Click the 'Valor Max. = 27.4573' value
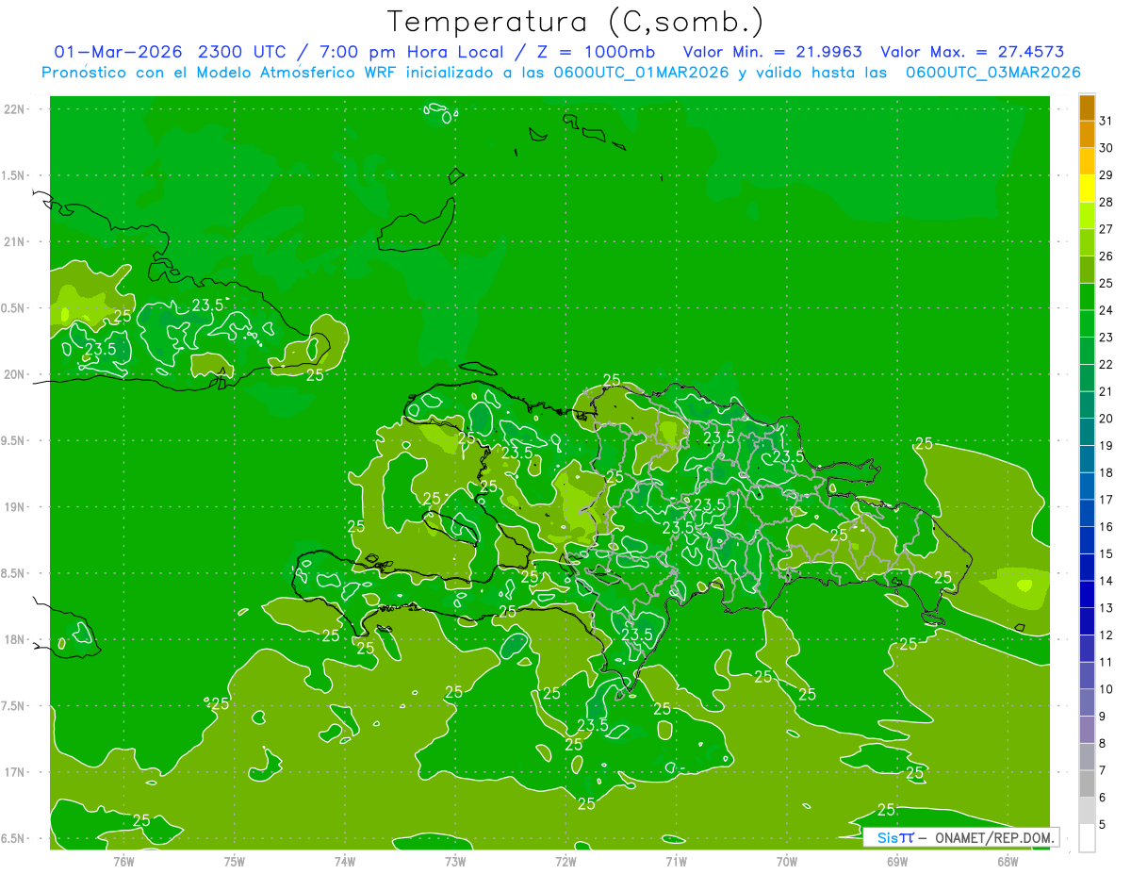1131x874 pixels. click(x=974, y=52)
